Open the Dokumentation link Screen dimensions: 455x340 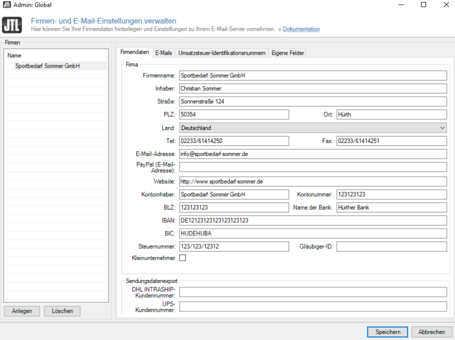(x=301, y=29)
